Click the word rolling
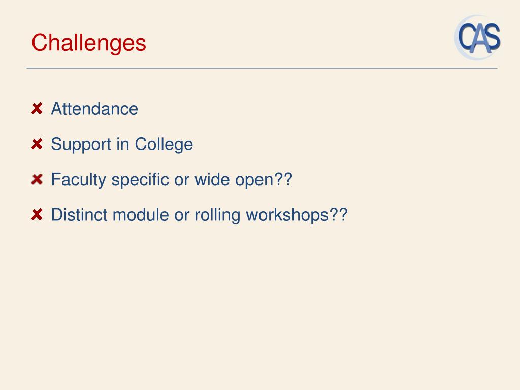The height and width of the screenshot is (390, 520). (x=217, y=215)
